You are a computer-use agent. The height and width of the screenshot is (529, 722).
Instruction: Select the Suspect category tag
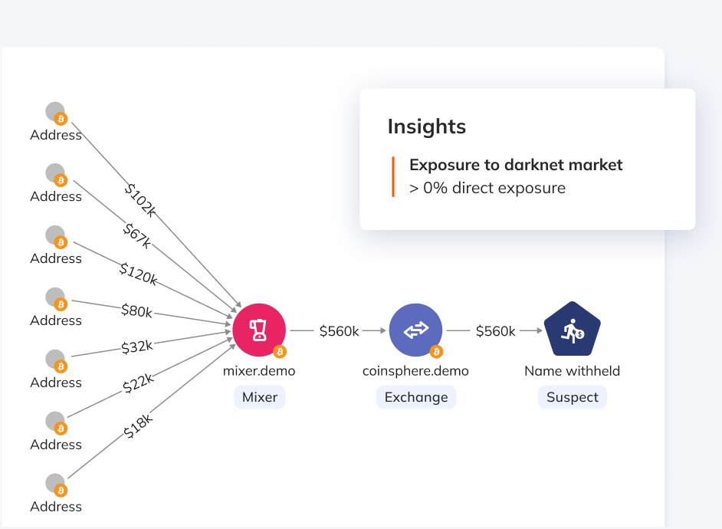pos(572,397)
